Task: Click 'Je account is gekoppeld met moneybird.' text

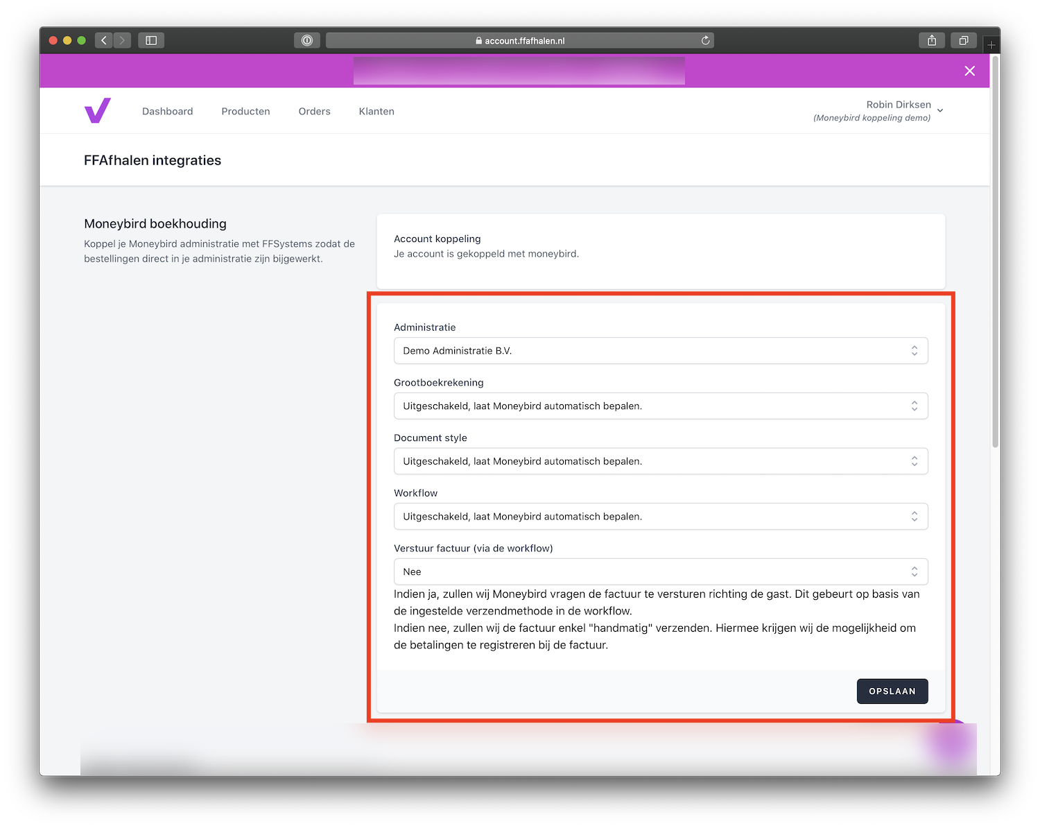Action: (x=486, y=254)
